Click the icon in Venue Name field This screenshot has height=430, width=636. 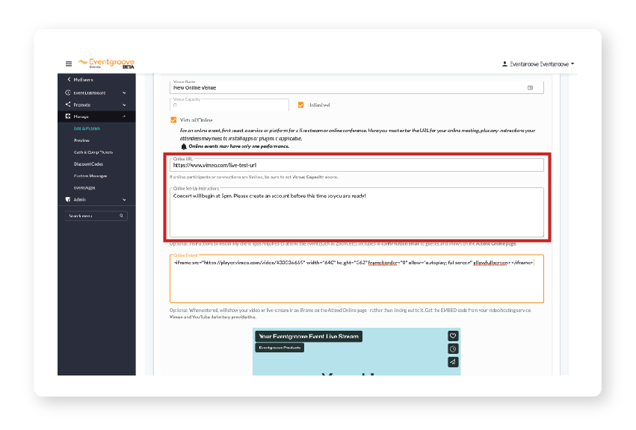pyautogui.click(x=530, y=87)
